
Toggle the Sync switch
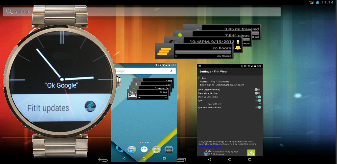pyautogui.click(x=258, y=100)
